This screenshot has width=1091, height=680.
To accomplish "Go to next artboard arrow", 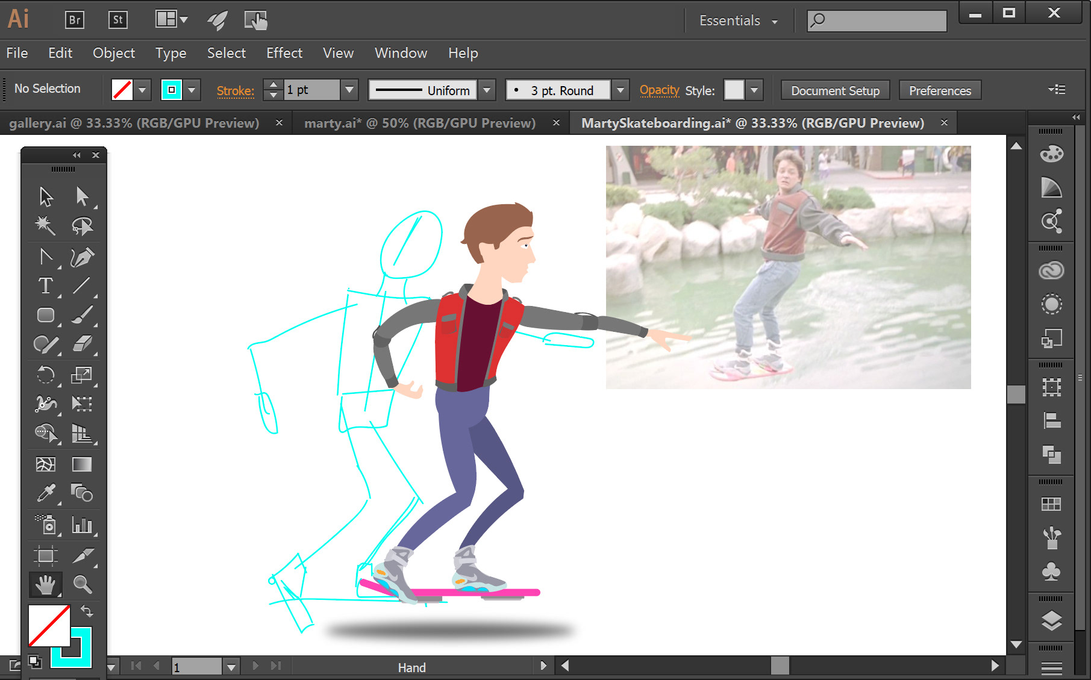I will point(255,666).
